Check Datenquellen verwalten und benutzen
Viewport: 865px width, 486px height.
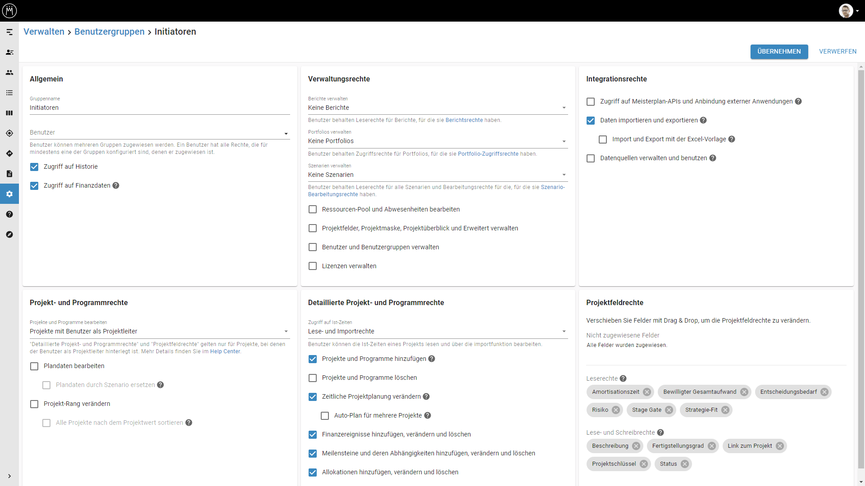pyautogui.click(x=591, y=158)
